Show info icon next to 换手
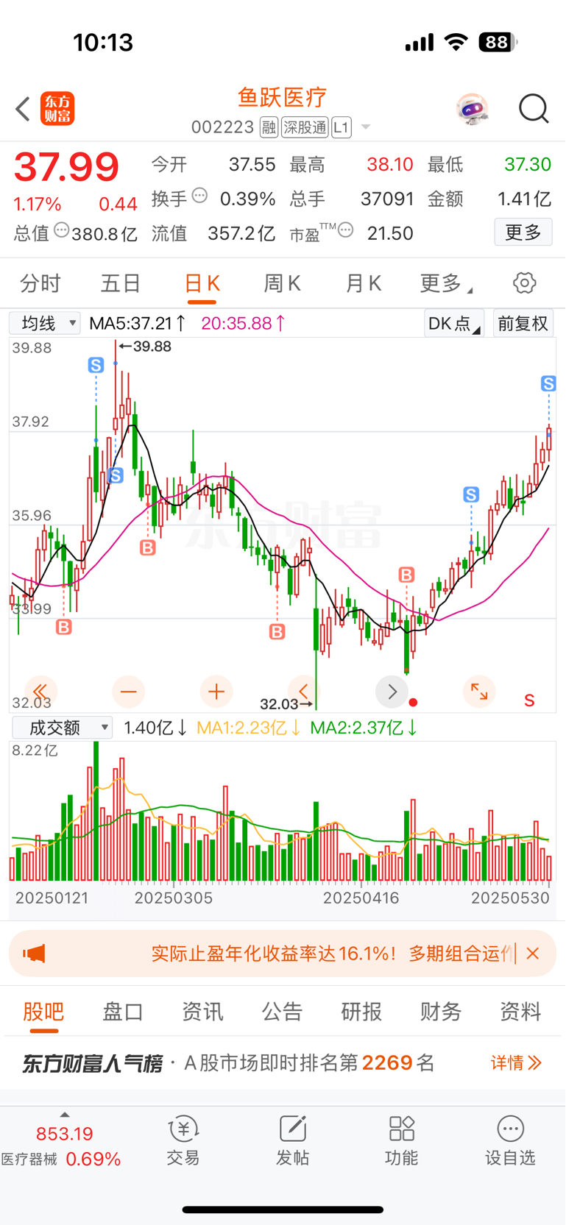Viewport: 566px width, 1225px height. point(199,196)
